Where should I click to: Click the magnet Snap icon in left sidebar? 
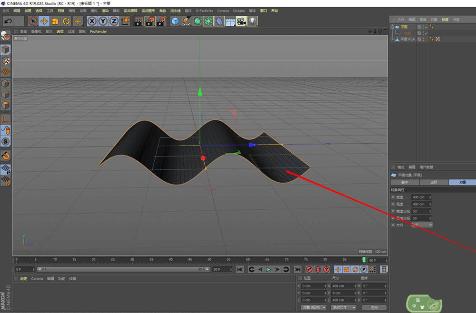(6, 156)
